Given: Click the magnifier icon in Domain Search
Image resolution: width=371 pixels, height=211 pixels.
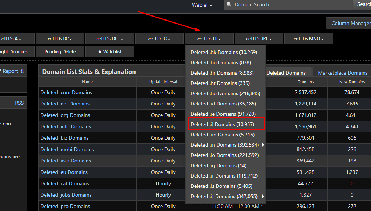Looking at the screenshot, I should point(229,4).
